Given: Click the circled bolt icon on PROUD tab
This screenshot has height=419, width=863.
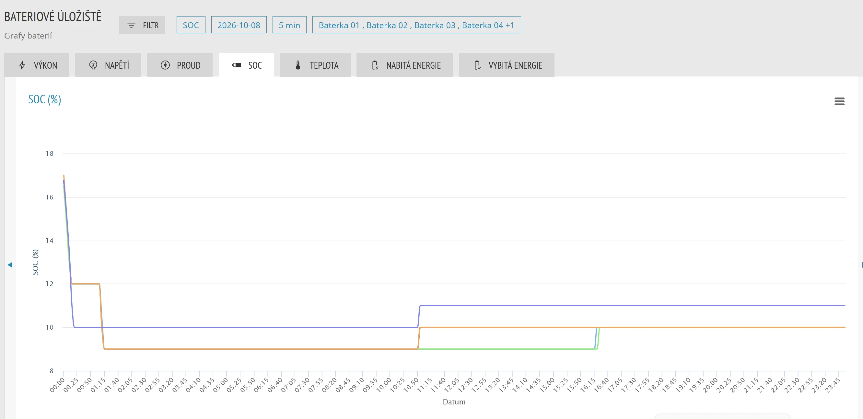Looking at the screenshot, I should [165, 65].
